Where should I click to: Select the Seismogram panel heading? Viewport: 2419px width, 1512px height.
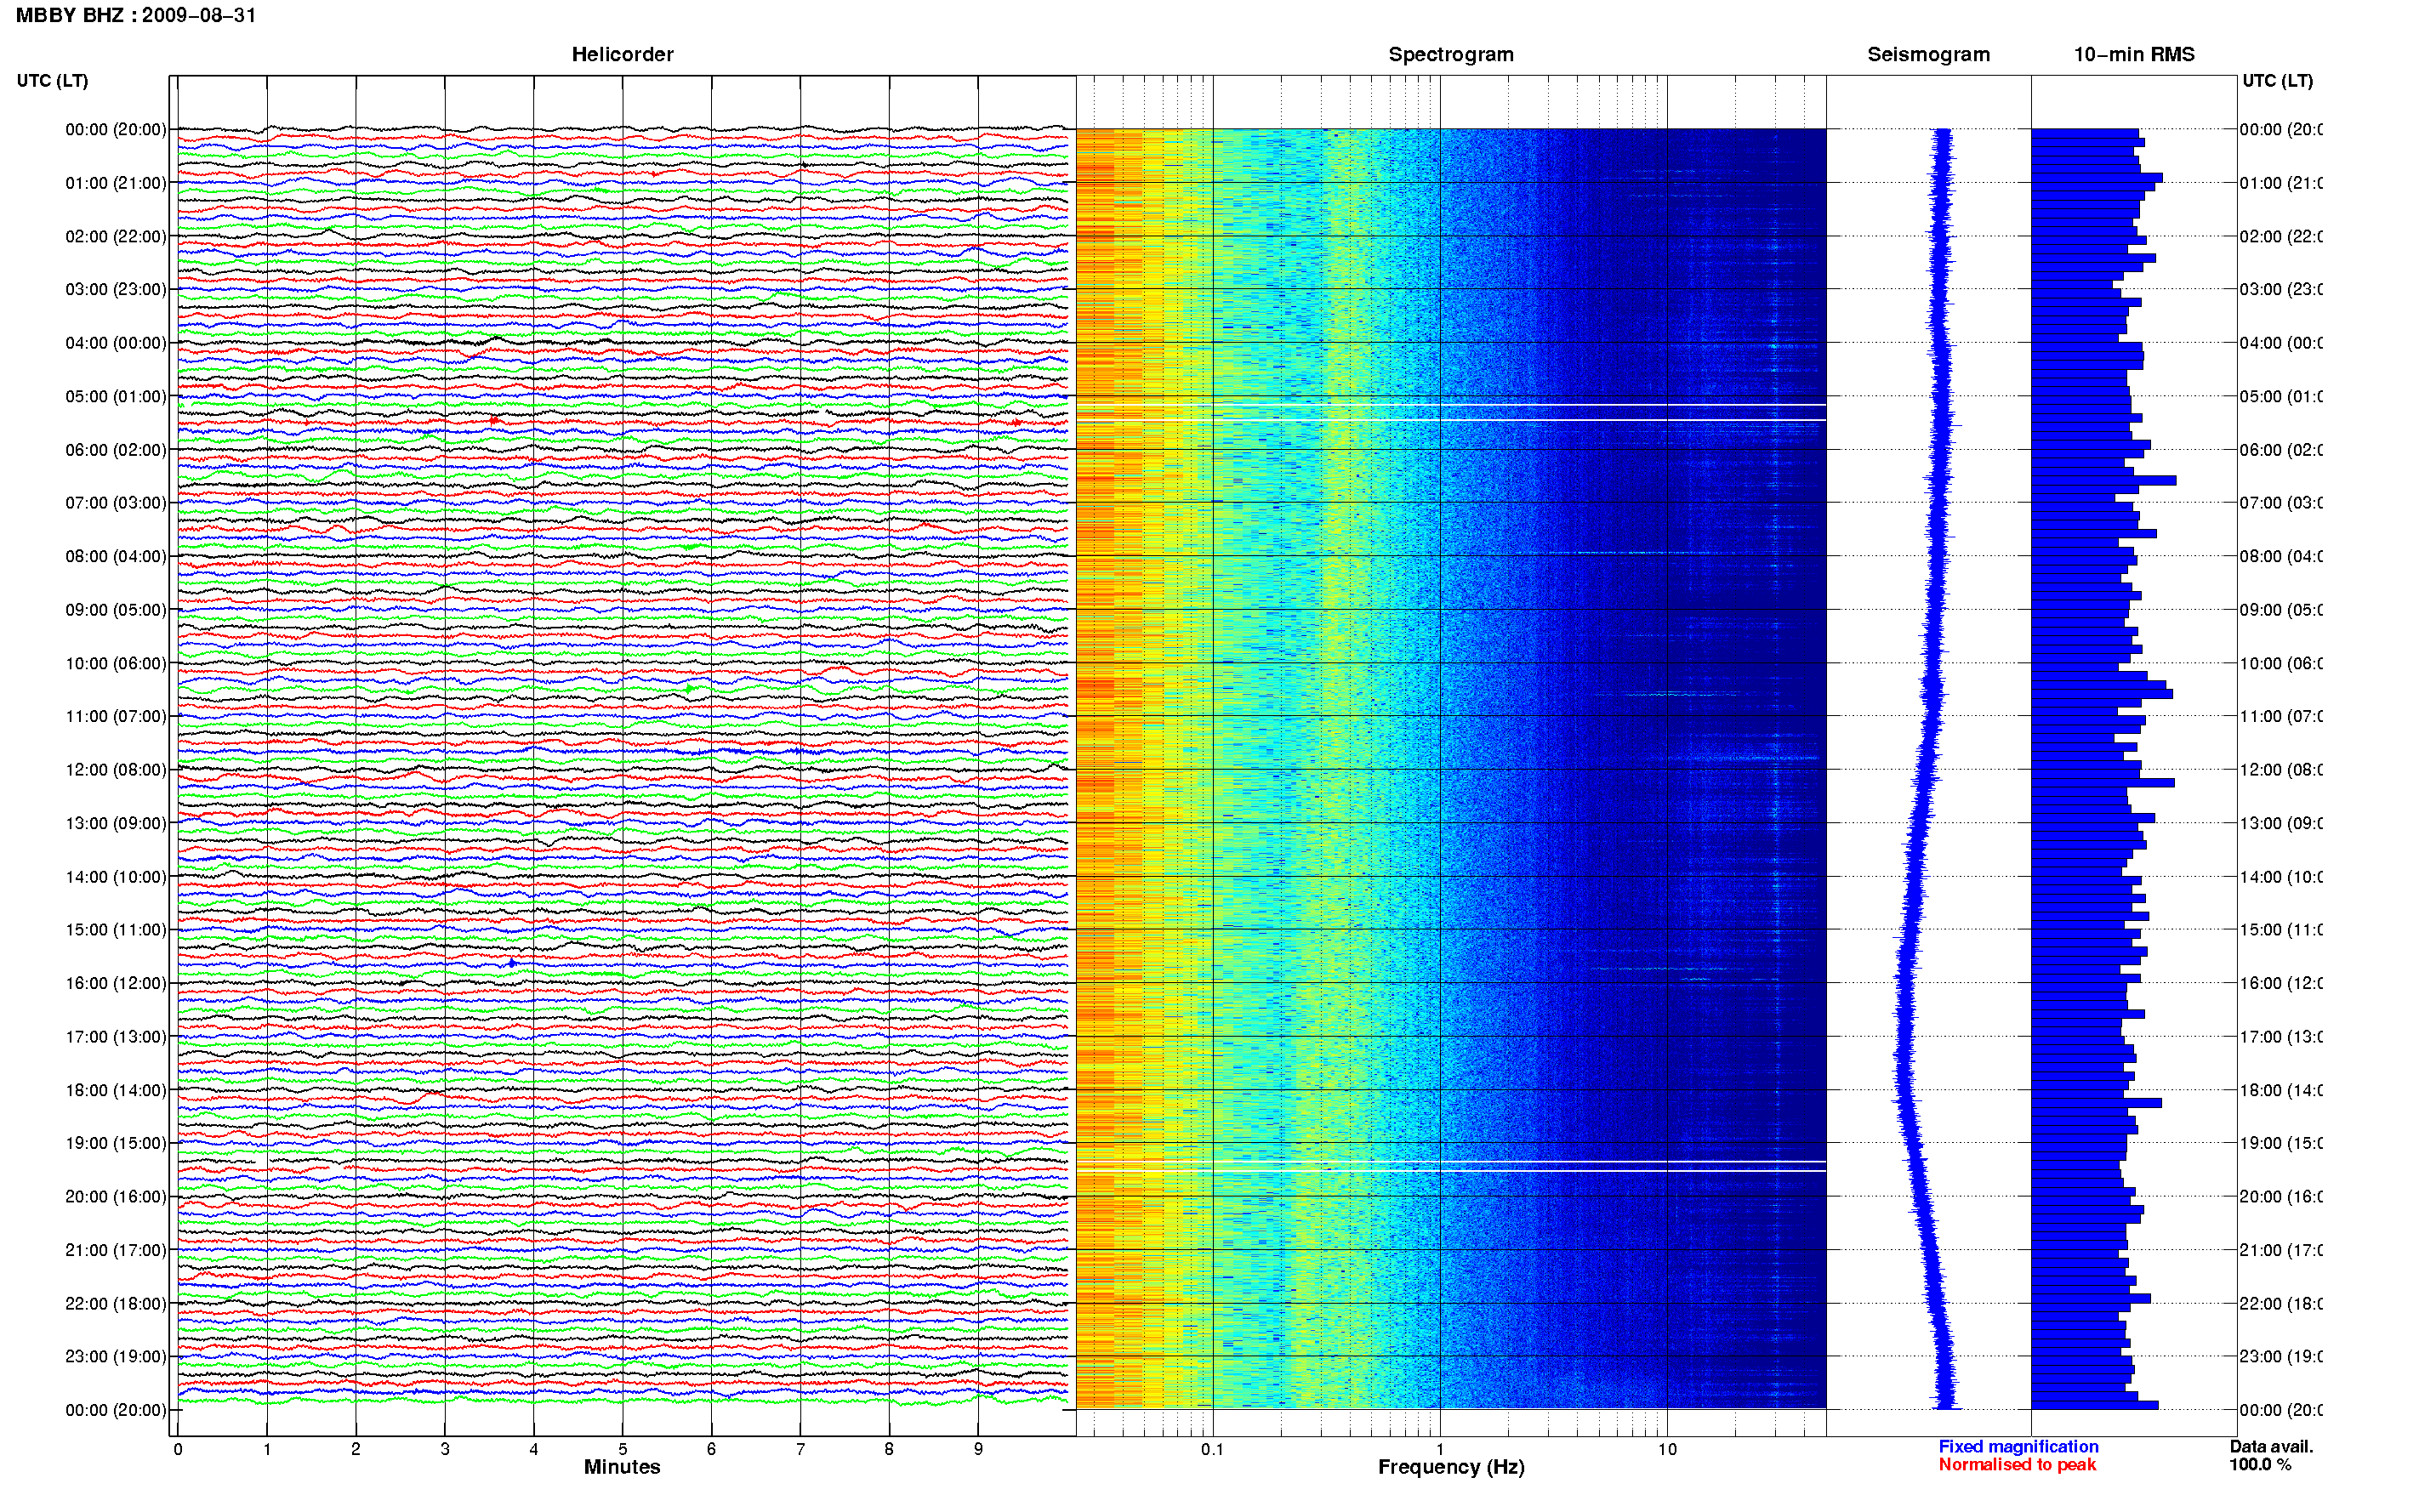(1928, 54)
